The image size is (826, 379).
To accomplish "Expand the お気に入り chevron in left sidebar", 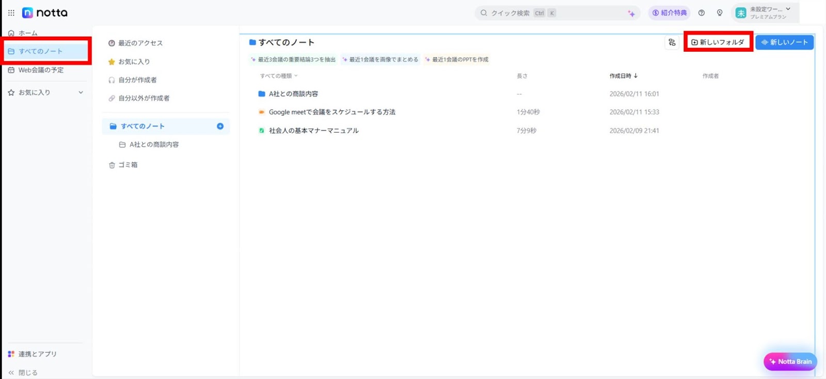I will (81, 92).
